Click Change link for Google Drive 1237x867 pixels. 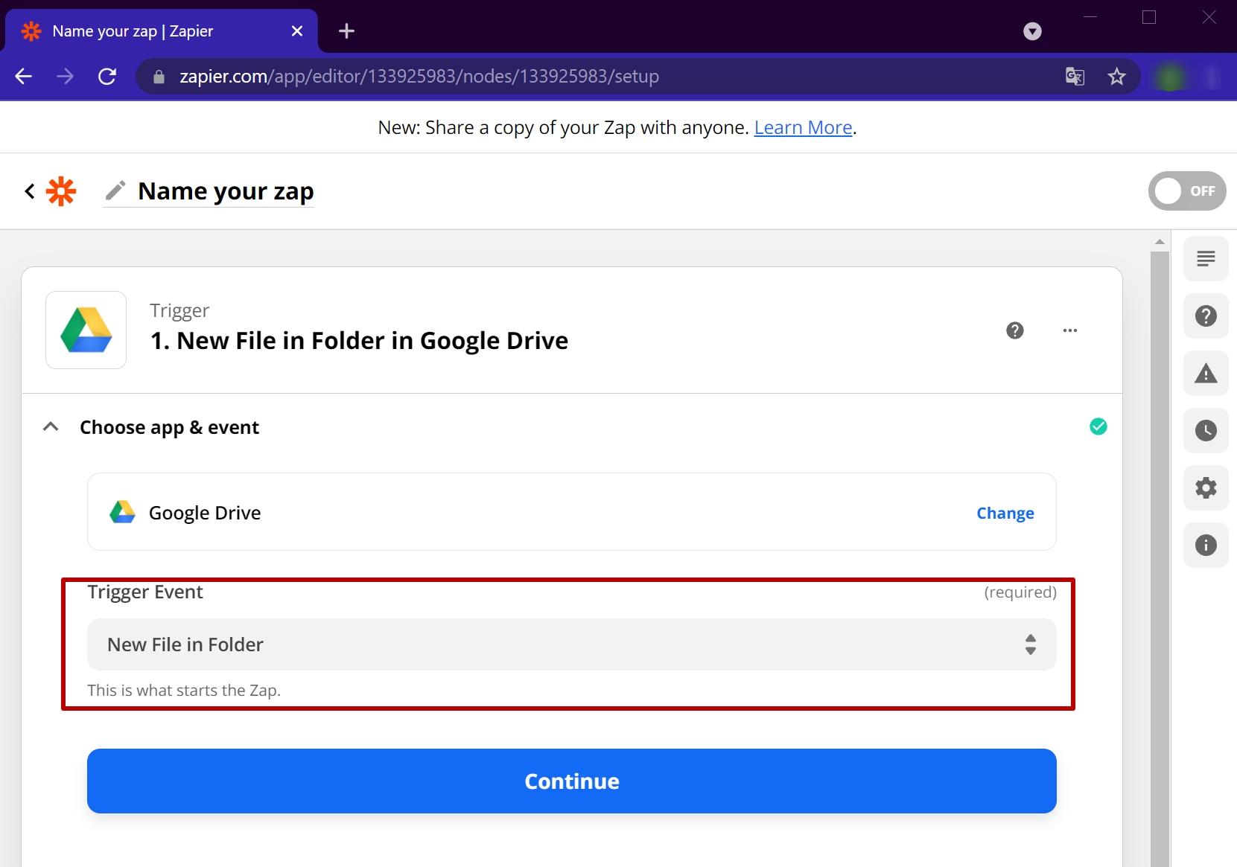[1005, 514]
